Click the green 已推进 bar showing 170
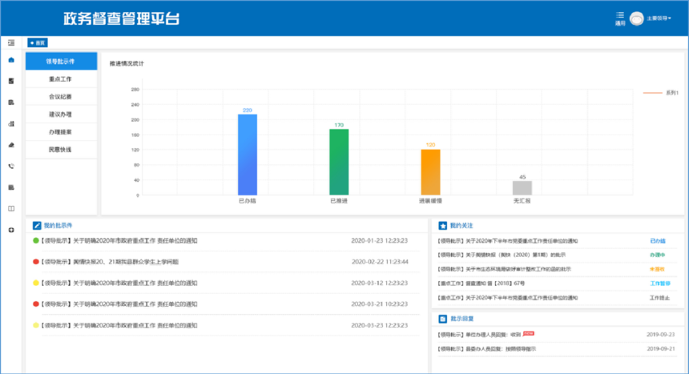689x374 pixels. point(339,162)
